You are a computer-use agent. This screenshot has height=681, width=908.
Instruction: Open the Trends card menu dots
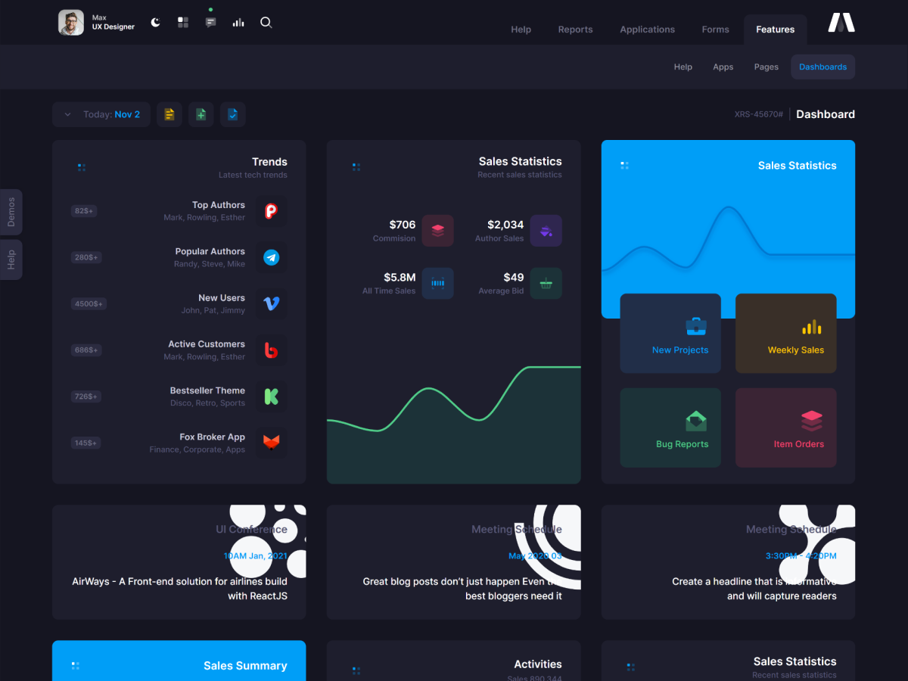point(82,167)
